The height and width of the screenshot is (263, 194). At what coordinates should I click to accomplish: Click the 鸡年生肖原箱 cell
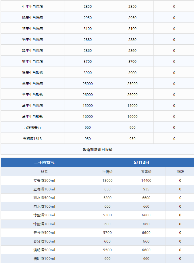coord(32,50)
